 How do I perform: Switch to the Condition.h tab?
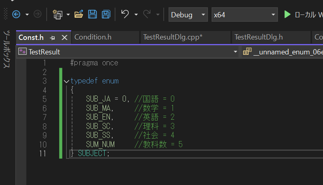(x=93, y=37)
